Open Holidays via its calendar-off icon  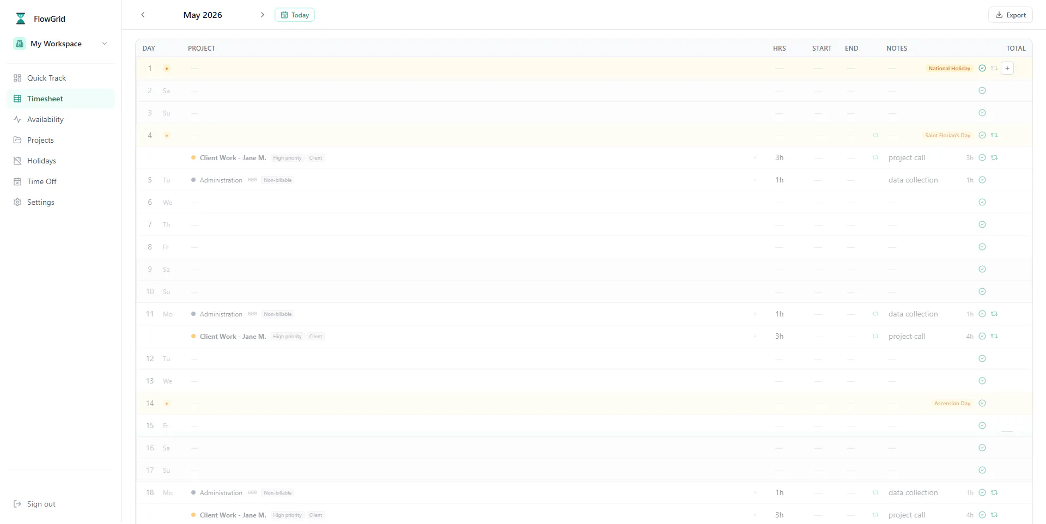tap(17, 161)
